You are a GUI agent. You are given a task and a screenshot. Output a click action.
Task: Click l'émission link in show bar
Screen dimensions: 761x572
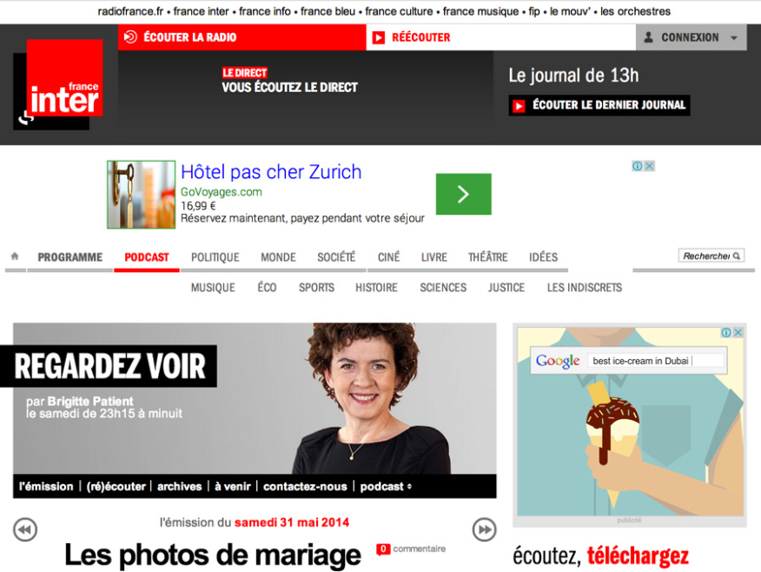(x=46, y=487)
